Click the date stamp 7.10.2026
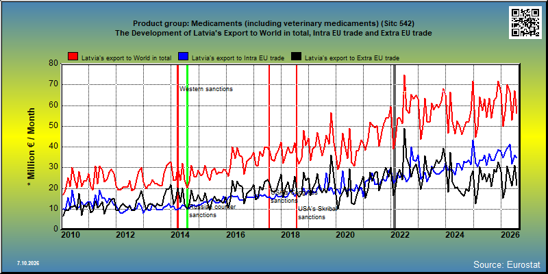Image resolution: width=548 pixels, height=274 pixels. coord(28,263)
